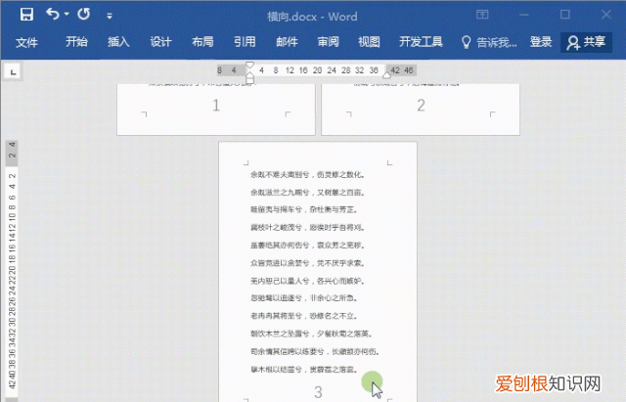Click the vertical ruler on the left
This screenshot has width=626, height=402.
tap(12, 272)
